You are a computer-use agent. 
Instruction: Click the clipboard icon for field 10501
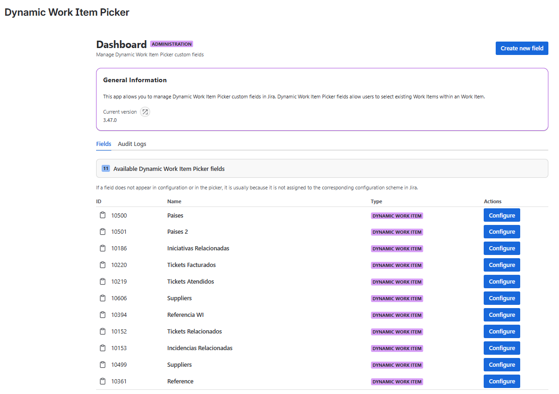pos(103,232)
